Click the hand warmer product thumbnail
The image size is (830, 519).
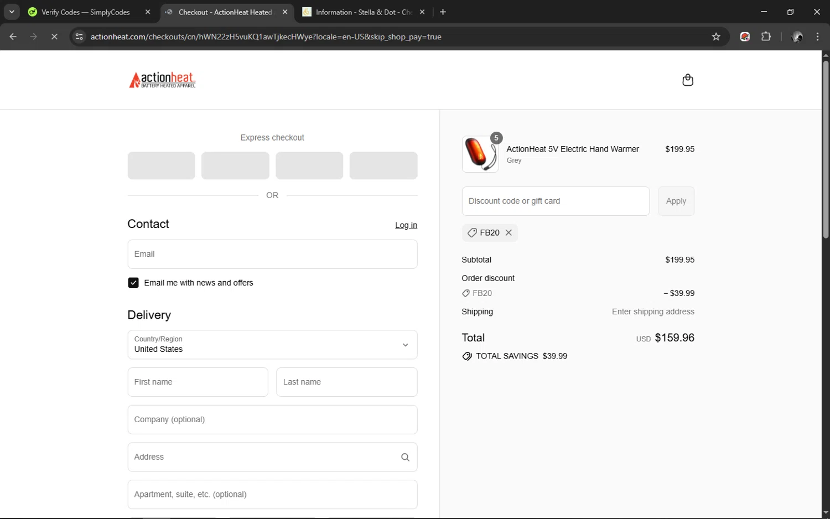pos(480,154)
